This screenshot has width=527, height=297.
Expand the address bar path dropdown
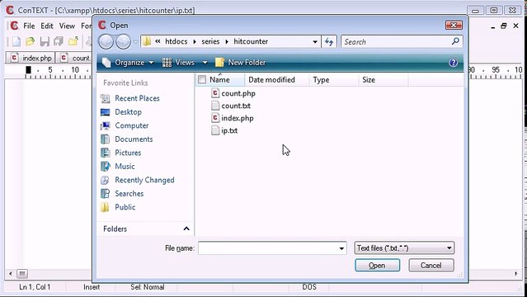point(315,42)
